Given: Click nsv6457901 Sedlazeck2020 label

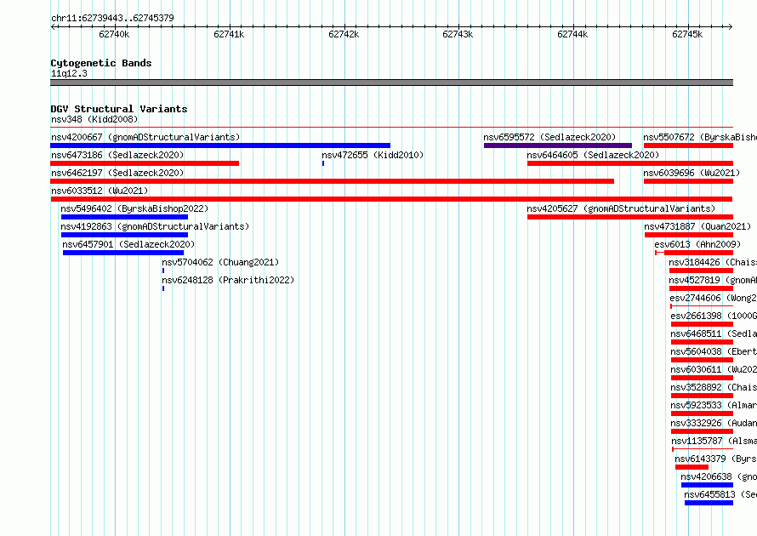Looking at the screenshot, I should tap(128, 244).
